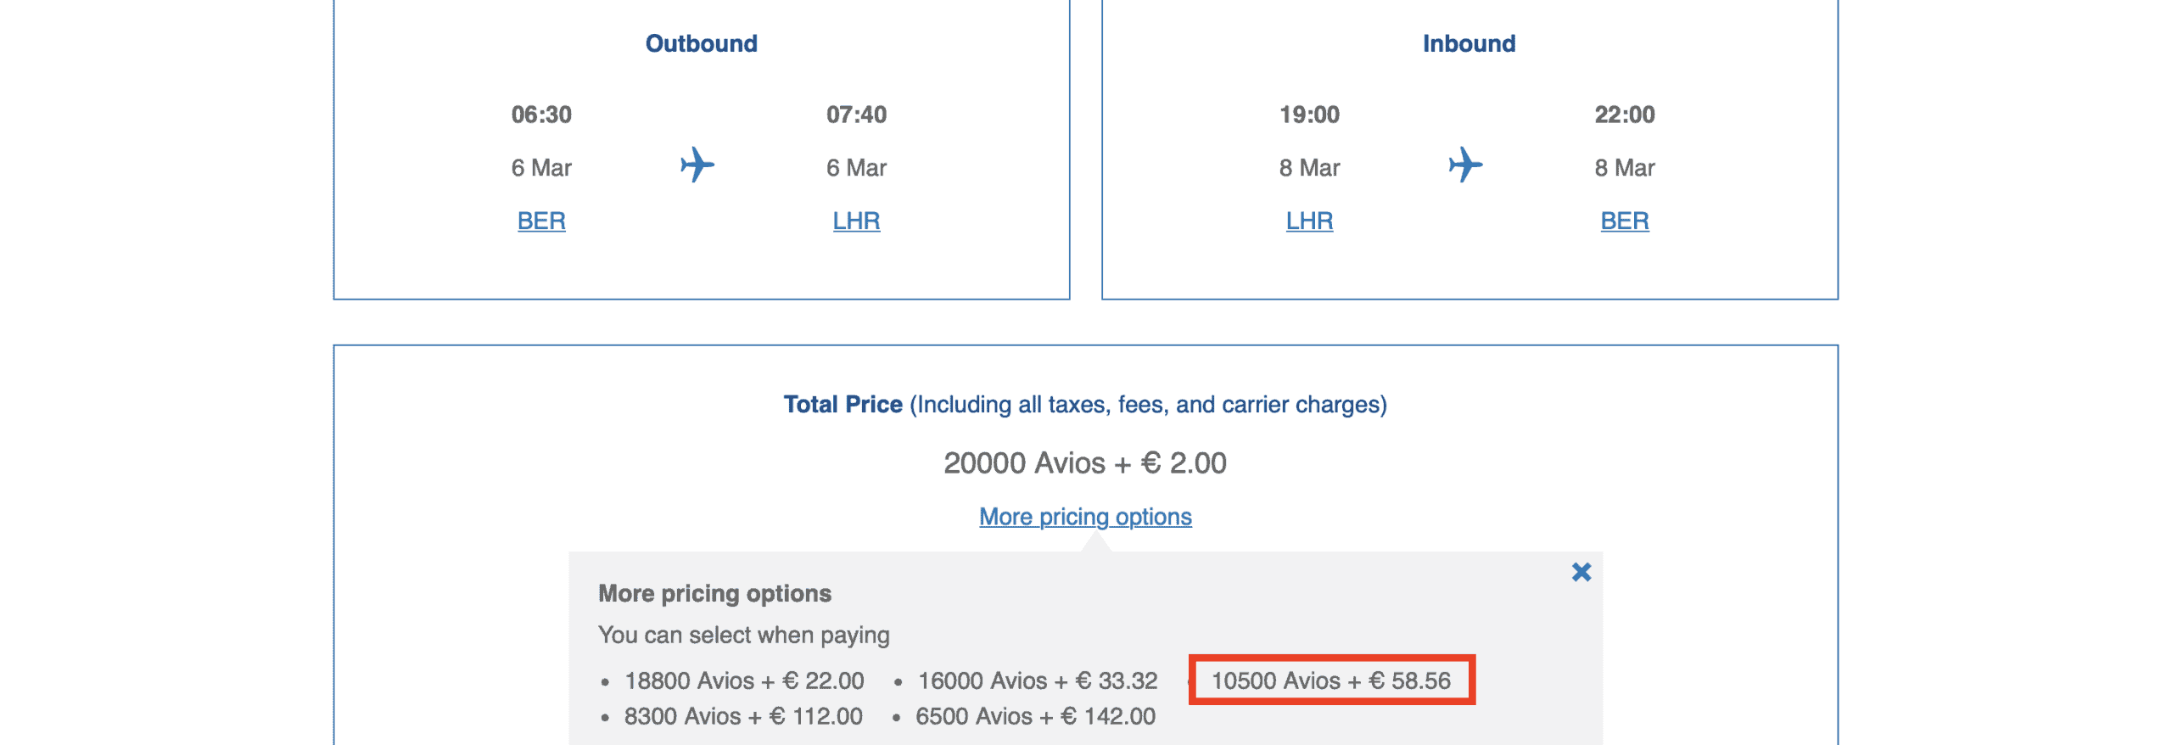Click the Outbound section heading
Viewport: 2172px width, 745px height.
tap(701, 44)
